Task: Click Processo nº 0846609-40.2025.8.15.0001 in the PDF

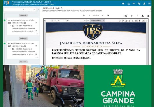Action: coord(71,58)
